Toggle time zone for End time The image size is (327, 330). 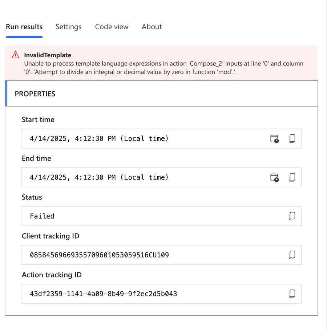click(274, 177)
